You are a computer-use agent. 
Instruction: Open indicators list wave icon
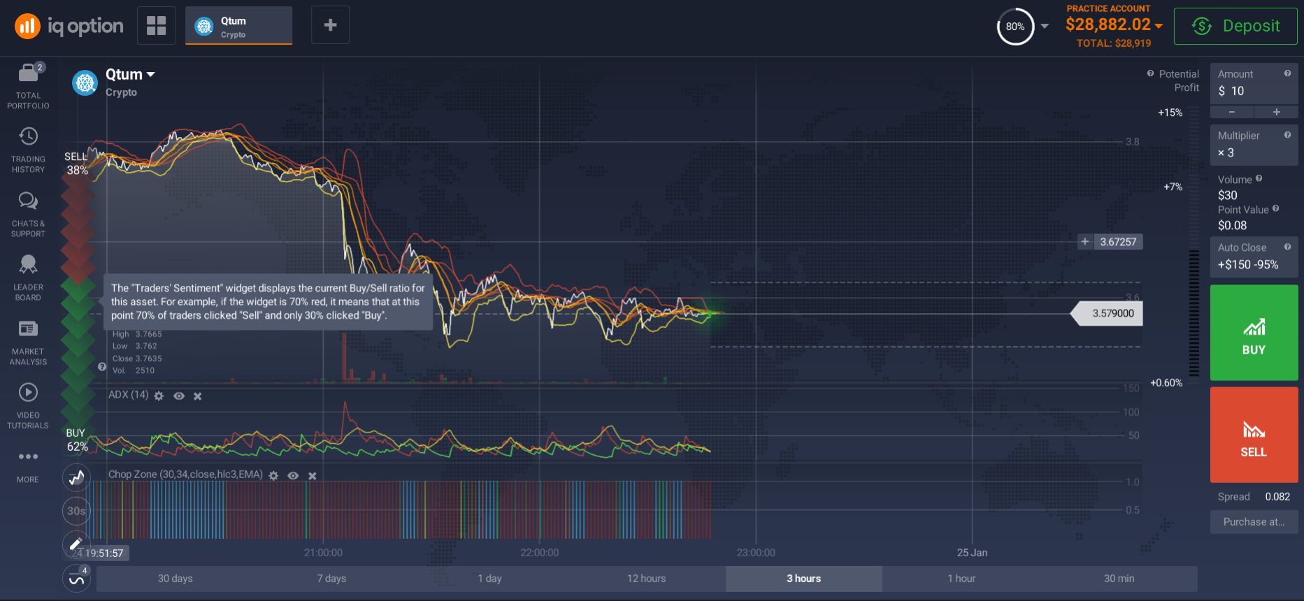pos(76,578)
